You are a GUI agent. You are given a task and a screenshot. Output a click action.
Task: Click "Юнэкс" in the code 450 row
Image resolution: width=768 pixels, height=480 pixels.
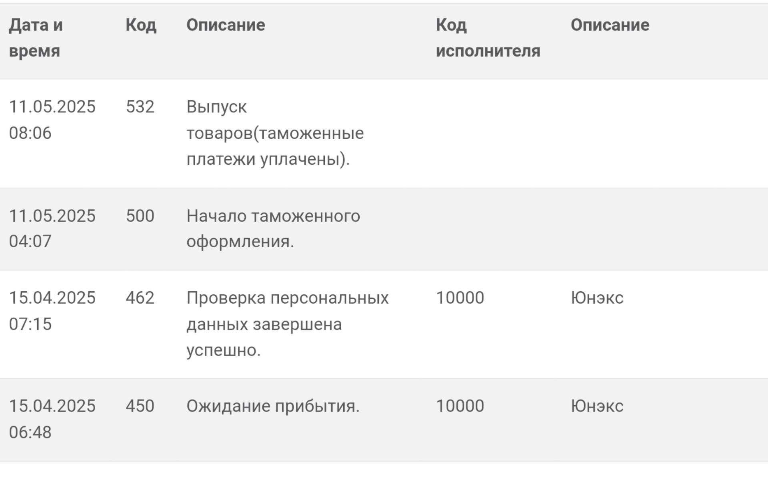[x=597, y=406]
